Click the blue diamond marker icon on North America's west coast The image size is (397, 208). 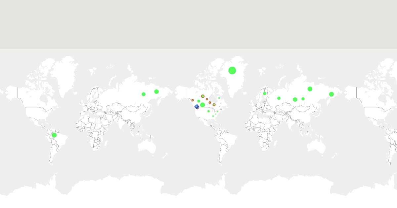197,107
